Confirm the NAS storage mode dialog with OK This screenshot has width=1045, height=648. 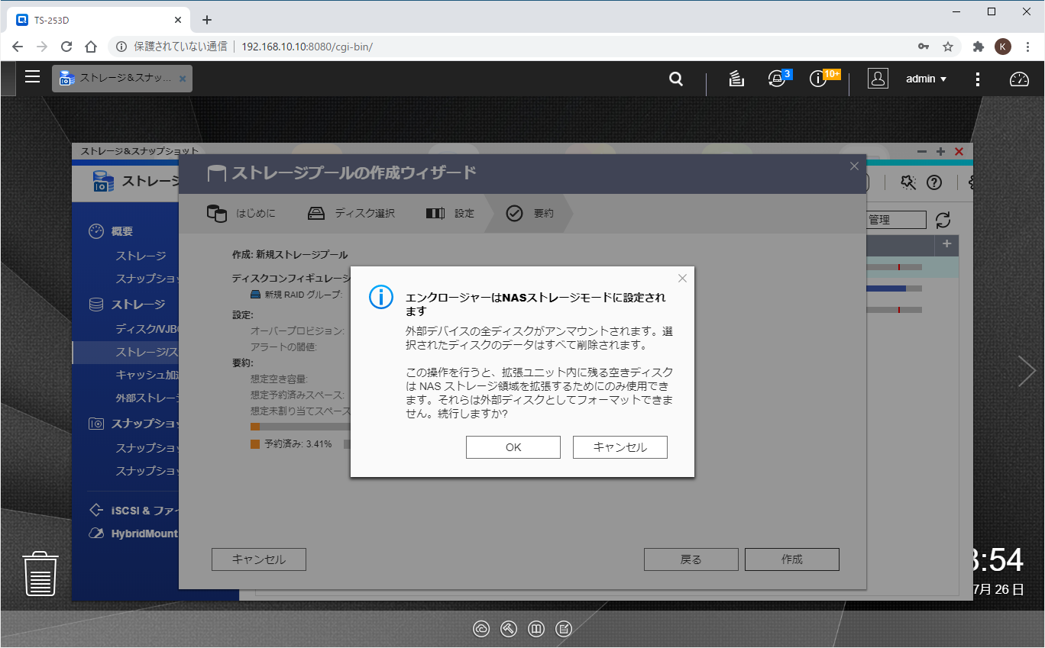pyautogui.click(x=513, y=447)
